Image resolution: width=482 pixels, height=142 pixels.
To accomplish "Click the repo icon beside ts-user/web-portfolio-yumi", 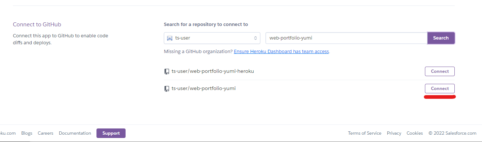I will (167, 89).
